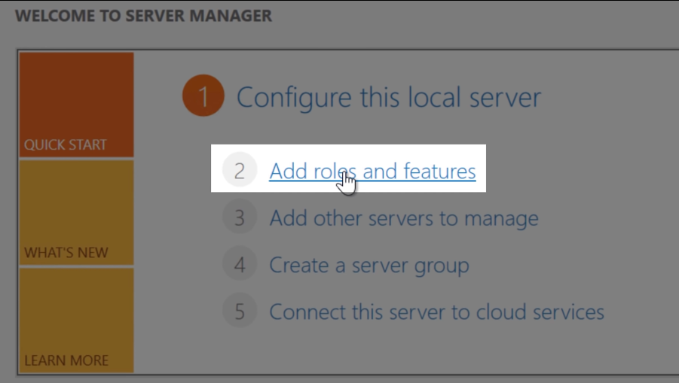Image resolution: width=679 pixels, height=383 pixels.
Task: Click Configure this local server heading
Action: click(x=388, y=97)
